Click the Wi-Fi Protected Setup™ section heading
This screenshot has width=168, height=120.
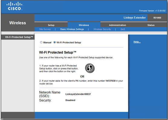(x=58, y=52)
